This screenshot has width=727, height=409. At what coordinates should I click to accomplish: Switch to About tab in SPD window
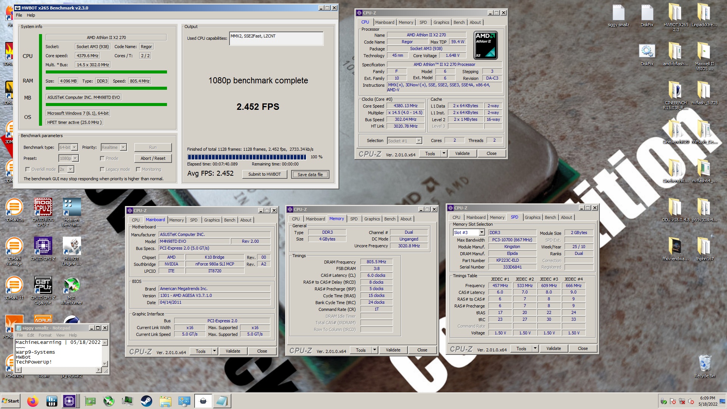(566, 217)
